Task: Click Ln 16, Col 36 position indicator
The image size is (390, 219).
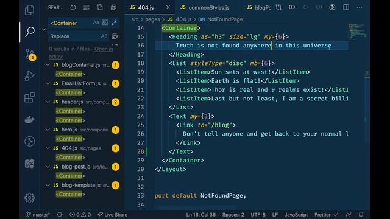Action: 200,215
